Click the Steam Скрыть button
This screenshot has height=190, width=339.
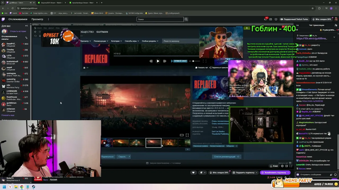point(122,157)
